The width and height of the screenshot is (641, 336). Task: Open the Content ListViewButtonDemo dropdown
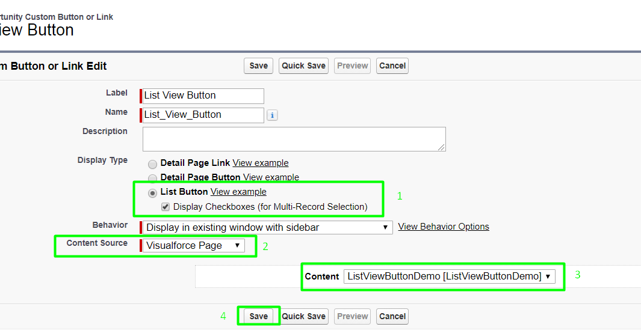pyautogui.click(x=449, y=276)
